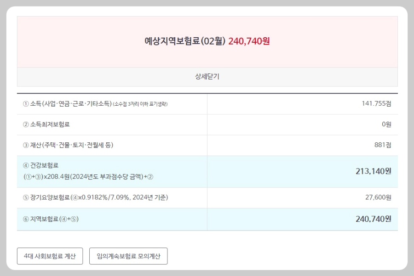Image resolution: width=414 pixels, height=276 pixels.
Task: Select the 예상지역보험료(02월) heading text
Action: [185, 41]
